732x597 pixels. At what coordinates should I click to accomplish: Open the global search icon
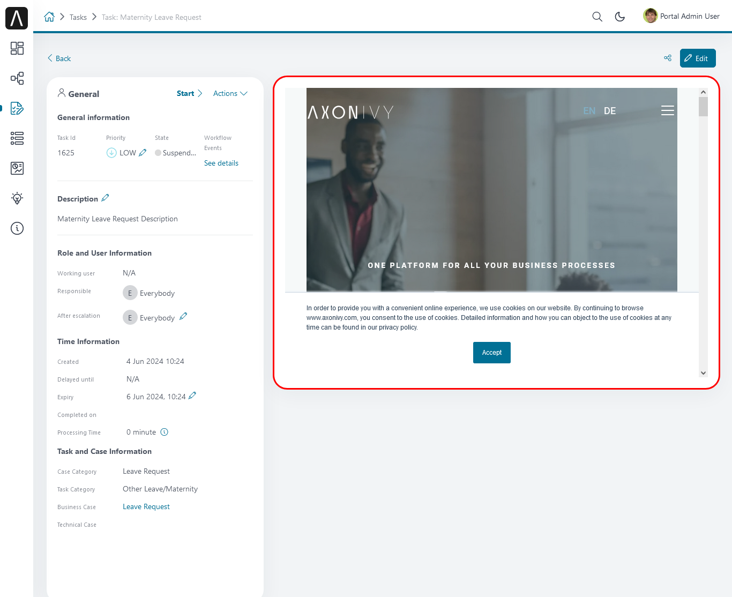click(597, 17)
